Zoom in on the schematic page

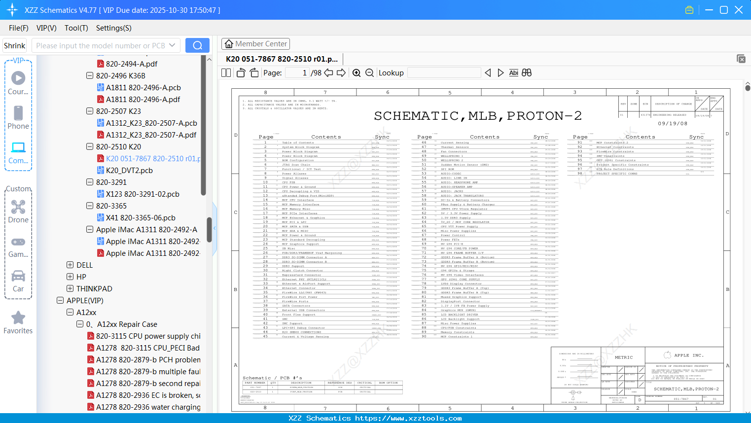coord(357,73)
